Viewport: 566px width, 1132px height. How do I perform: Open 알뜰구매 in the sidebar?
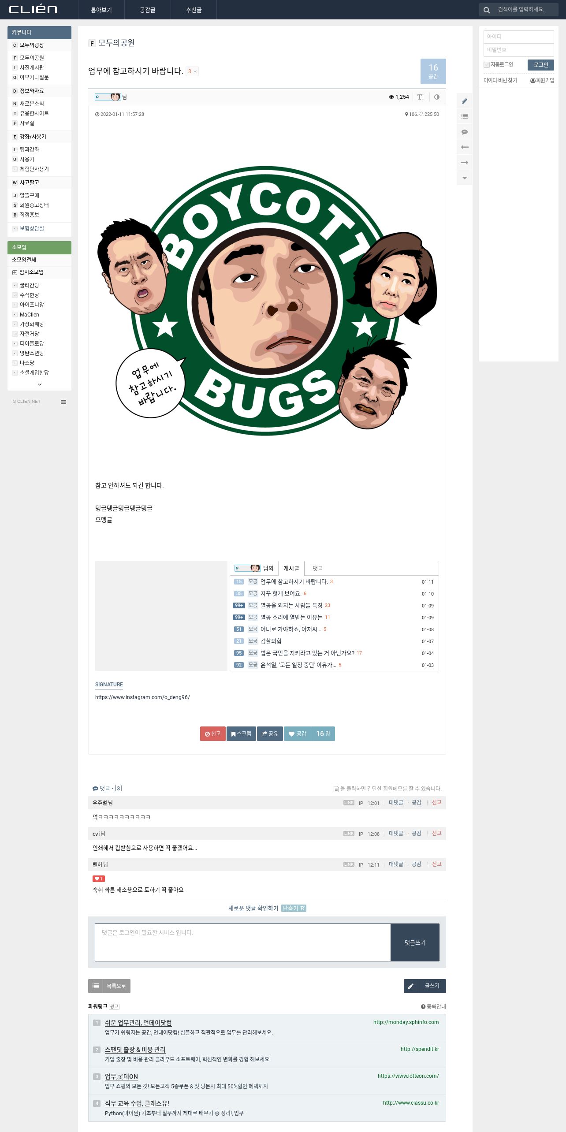pyautogui.click(x=30, y=195)
